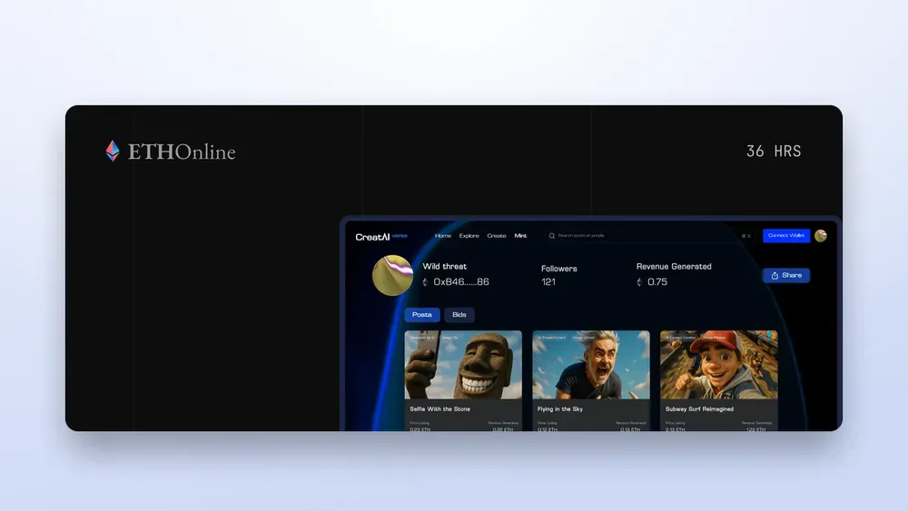Viewport: 908px width, 511px height.
Task: Click the Flying in the Sky title
Action: click(x=560, y=409)
